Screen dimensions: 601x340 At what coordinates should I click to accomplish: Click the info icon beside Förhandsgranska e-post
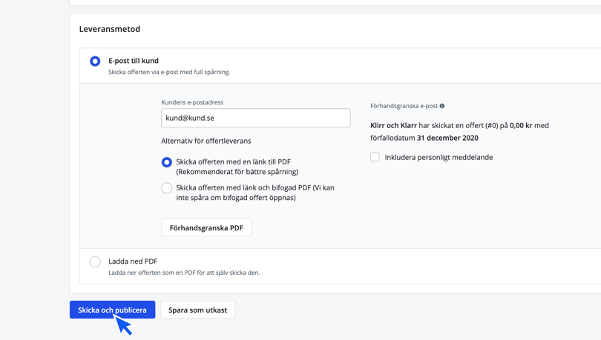[442, 106]
